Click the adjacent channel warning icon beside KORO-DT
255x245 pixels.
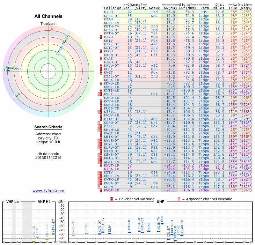98,122
